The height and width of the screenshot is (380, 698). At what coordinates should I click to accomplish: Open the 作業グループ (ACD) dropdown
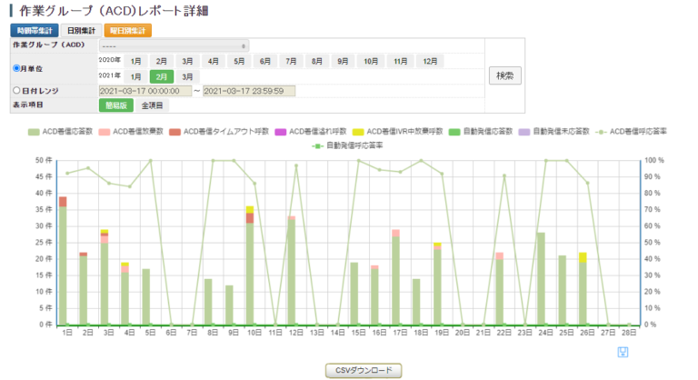173,45
